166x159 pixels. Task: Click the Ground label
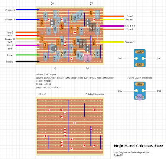[x=10, y=62]
